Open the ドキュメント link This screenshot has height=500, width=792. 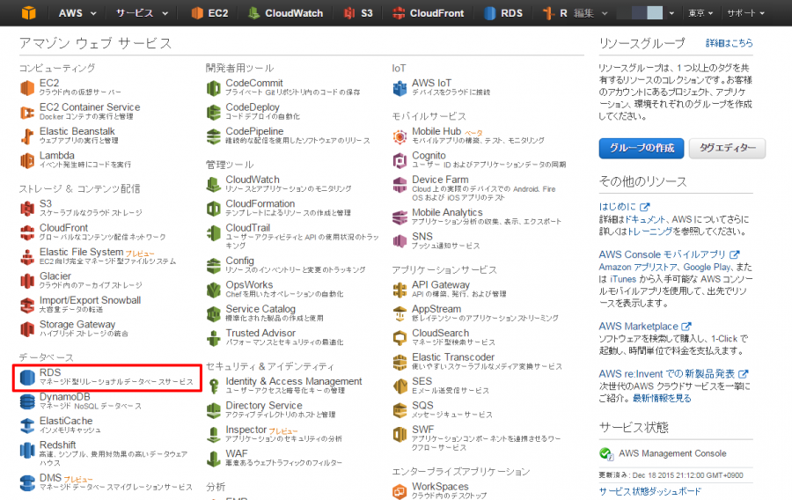point(645,219)
